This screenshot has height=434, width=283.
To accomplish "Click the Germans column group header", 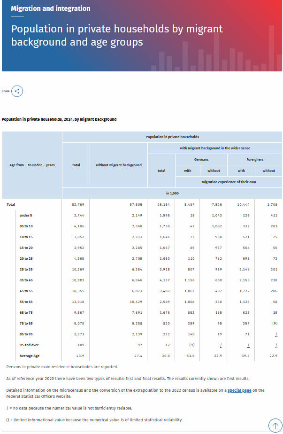I will 201,159.
